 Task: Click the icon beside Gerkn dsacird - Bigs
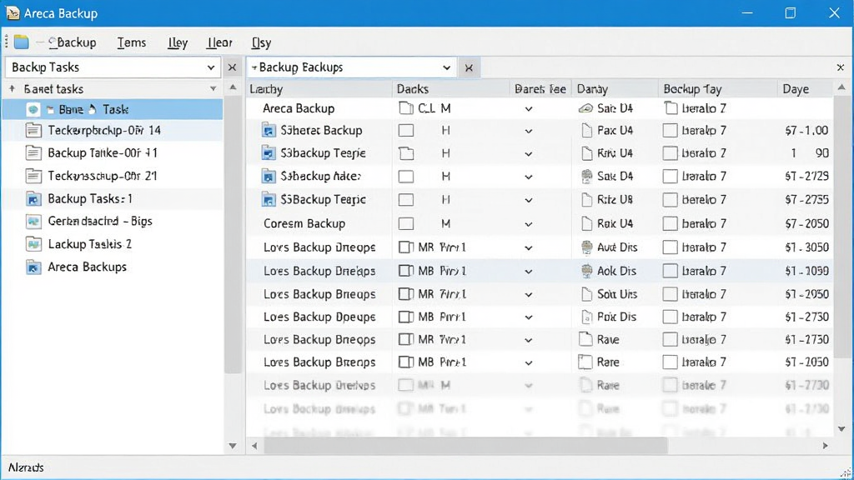33,222
